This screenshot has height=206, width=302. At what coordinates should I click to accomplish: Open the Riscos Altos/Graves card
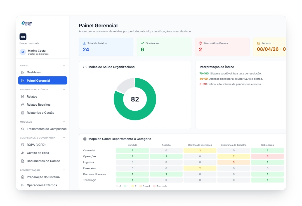pos(222,47)
